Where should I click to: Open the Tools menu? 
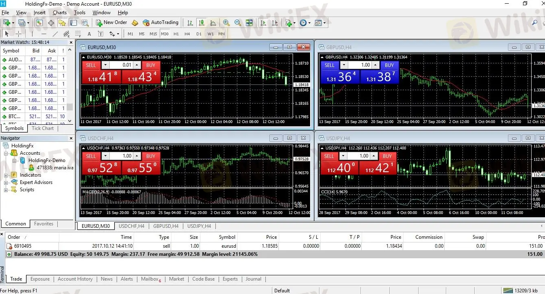pos(80,13)
